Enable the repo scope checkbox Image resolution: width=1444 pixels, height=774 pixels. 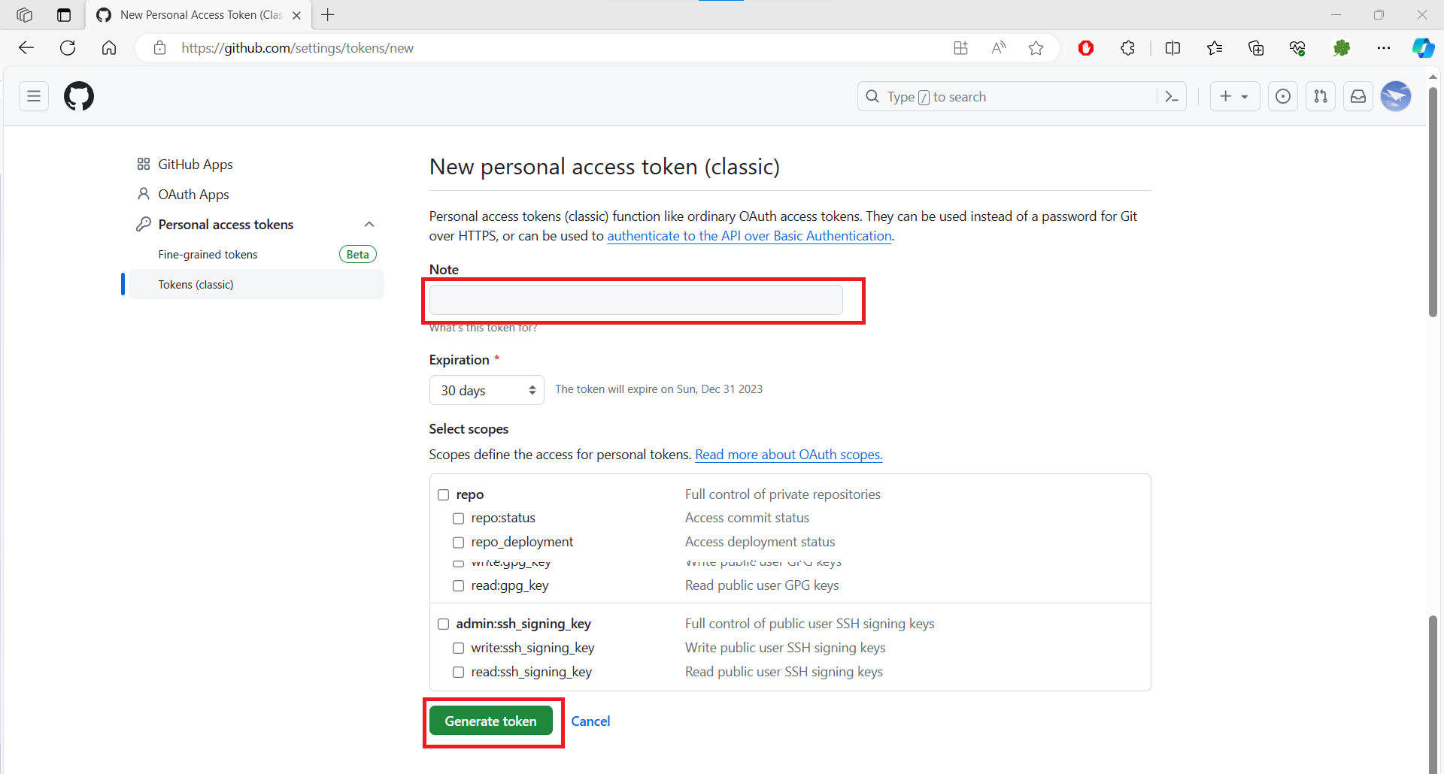(x=444, y=494)
